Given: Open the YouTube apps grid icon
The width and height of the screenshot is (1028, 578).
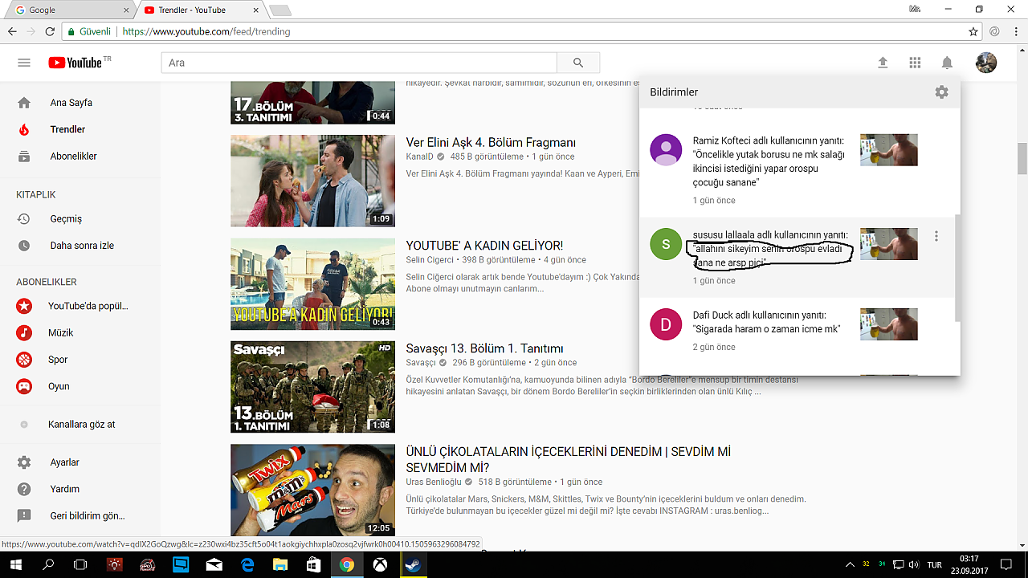Looking at the screenshot, I should coord(915,63).
